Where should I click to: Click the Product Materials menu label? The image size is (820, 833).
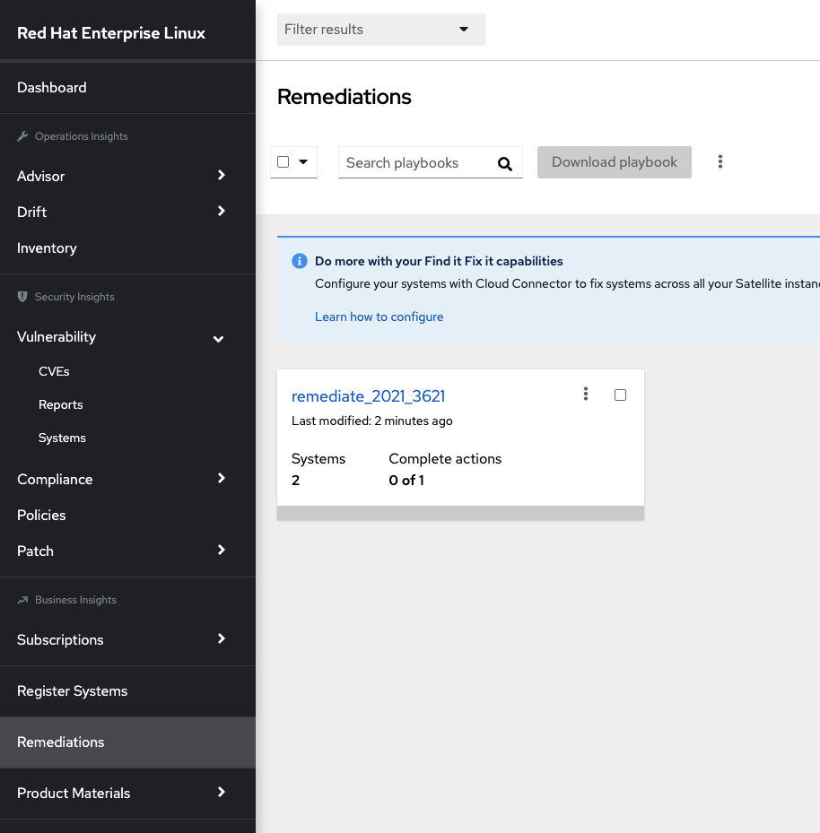click(74, 794)
